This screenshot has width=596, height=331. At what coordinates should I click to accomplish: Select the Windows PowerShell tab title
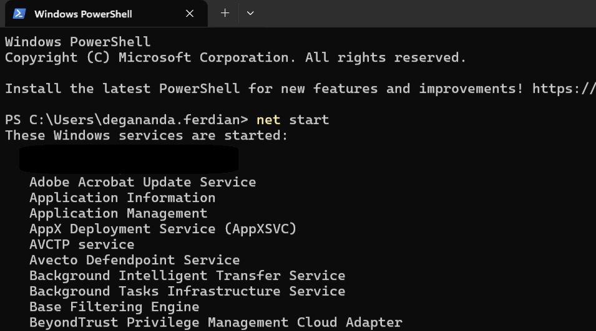click(x=83, y=14)
